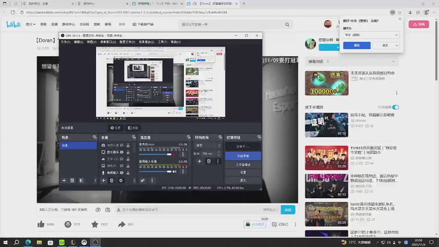Screen dimensions: 439x247
Task: Add a transition with the plus icon
Action: click(x=199, y=161)
